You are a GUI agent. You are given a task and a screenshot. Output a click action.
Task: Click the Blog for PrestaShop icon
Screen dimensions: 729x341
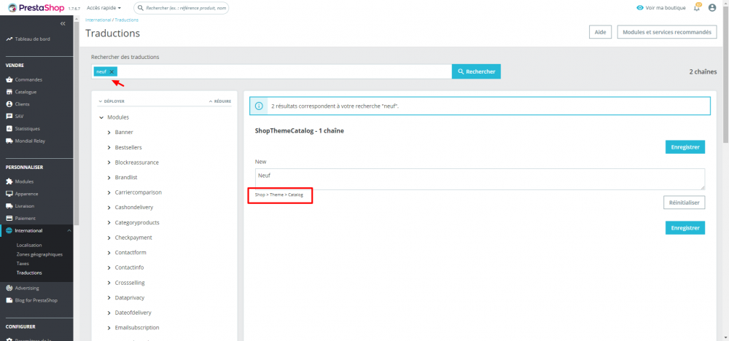pyautogui.click(x=9, y=300)
